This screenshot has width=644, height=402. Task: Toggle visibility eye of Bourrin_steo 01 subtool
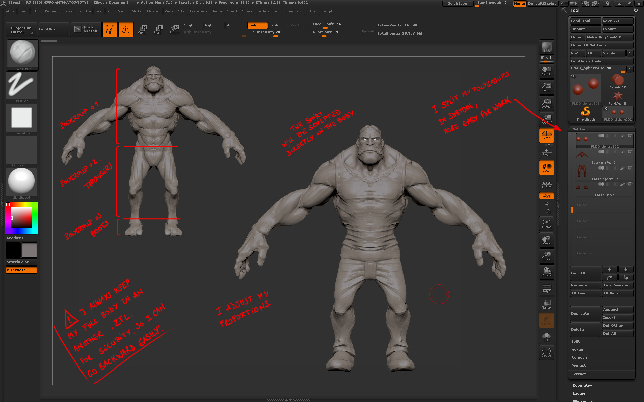point(630,152)
